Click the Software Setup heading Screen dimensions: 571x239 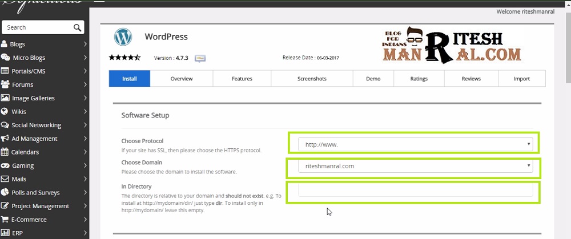click(x=145, y=115)
